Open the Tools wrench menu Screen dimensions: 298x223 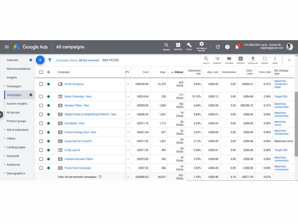tap(189, 46)
